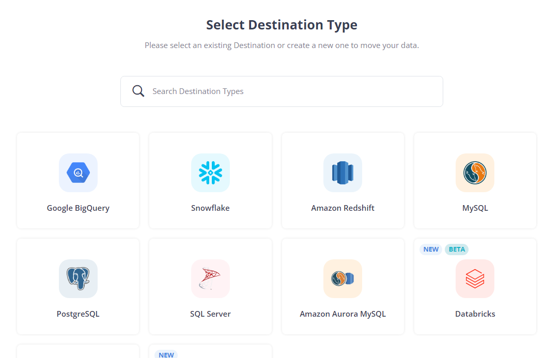The height and width of the screenshot is (358, 545).
Task: Open the Amazon Aurora MySQL destination card
Action: click(342, 286)
